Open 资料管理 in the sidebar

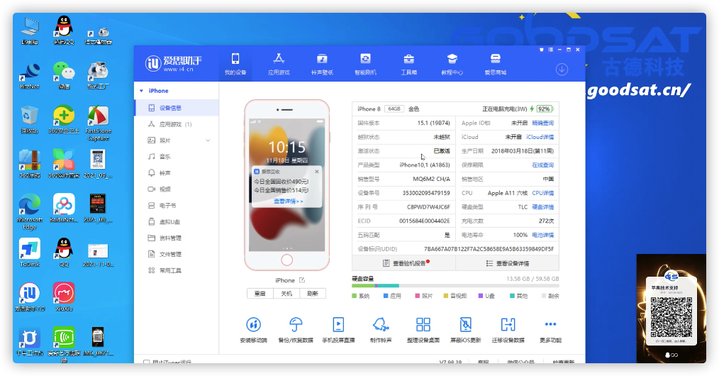(177, 238)
